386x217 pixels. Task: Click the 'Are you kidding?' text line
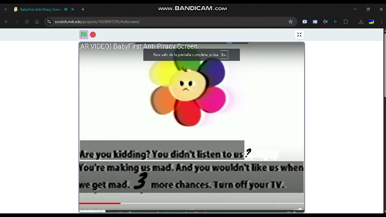pyautogui.click(x=161, y=154)
